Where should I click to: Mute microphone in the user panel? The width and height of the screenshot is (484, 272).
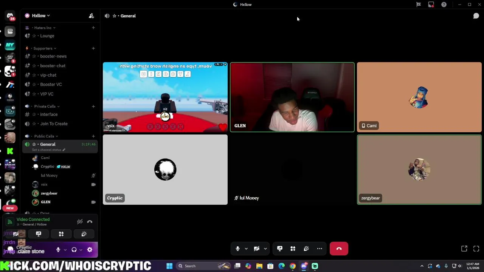[x=58, y=250]
